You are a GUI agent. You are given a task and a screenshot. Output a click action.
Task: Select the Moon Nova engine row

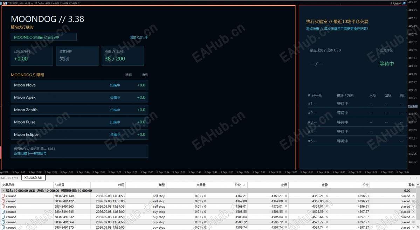coord(79,85)
